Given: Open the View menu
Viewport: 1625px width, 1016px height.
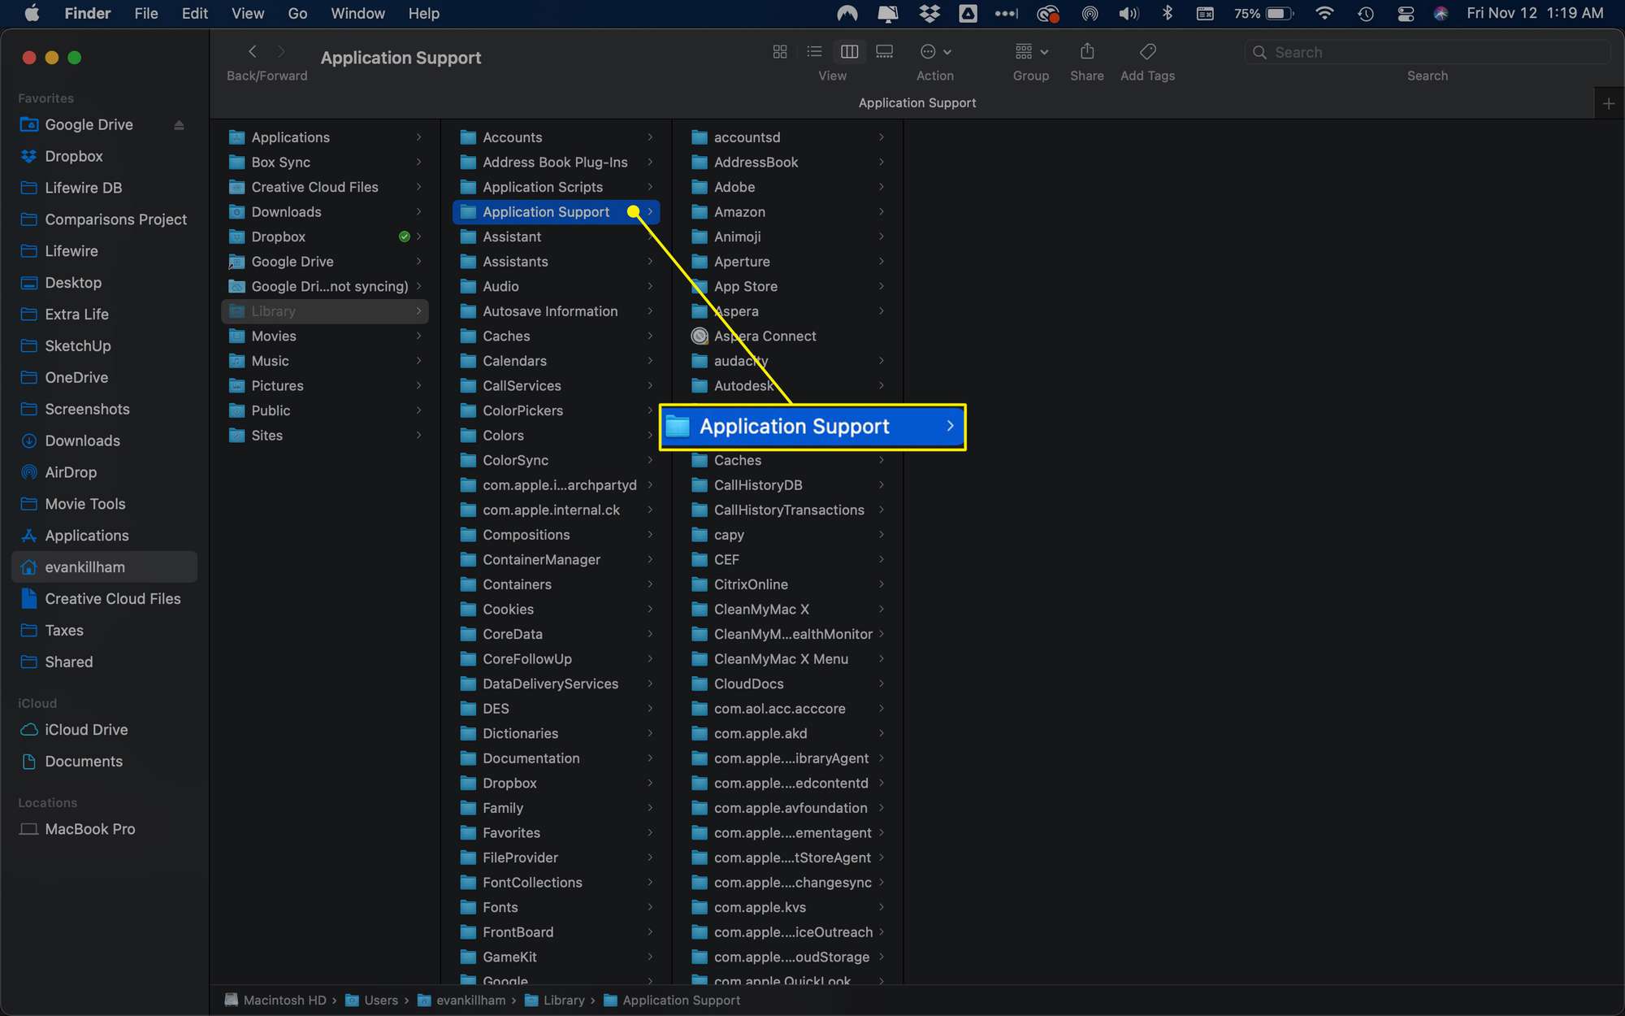Looking at the screenshot, I should [x=247, y=13].
